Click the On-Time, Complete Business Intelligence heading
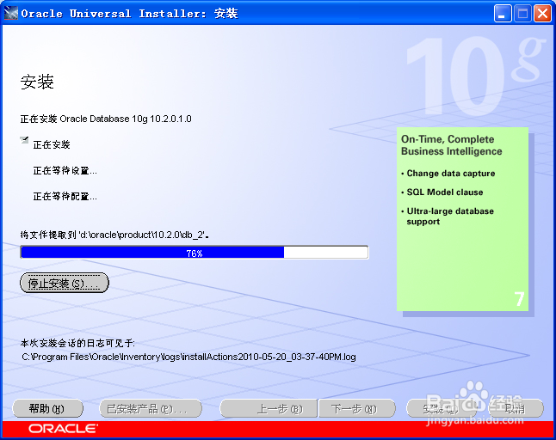The height and width of the screenshot is (440, 556). pos(451,145)
